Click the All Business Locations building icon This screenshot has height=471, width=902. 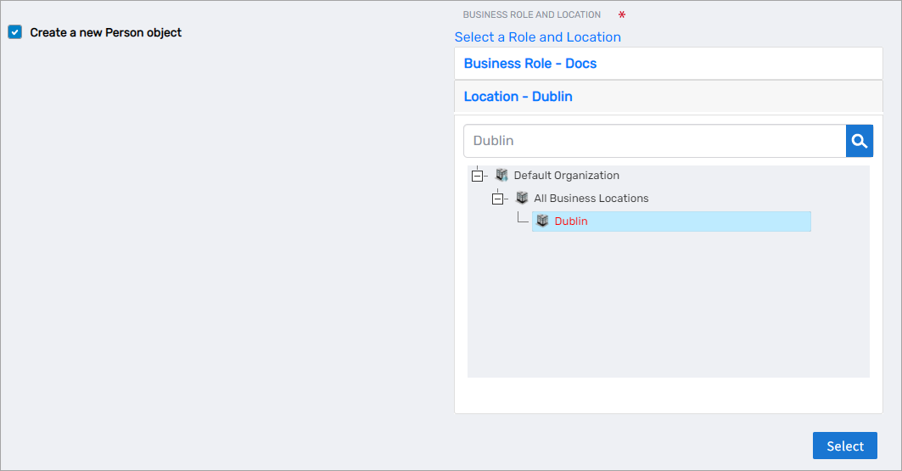point(522,198)
